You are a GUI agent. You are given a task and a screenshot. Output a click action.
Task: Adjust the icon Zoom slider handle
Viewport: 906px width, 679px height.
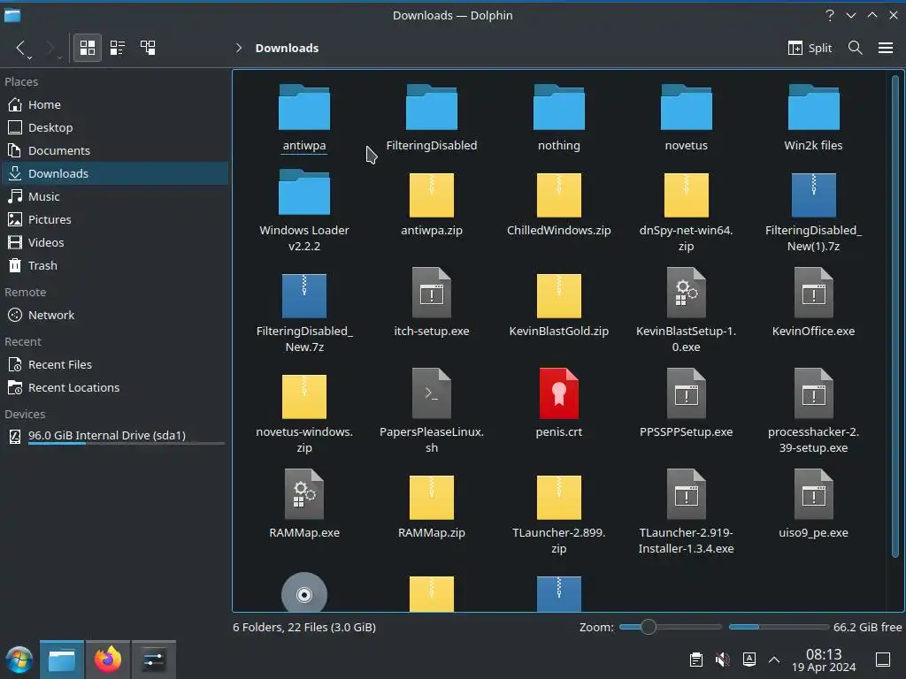[x=649, y=627]
